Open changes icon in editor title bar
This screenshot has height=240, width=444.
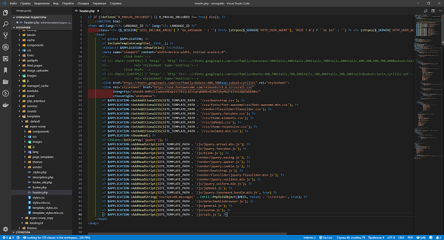click(426, 11)
